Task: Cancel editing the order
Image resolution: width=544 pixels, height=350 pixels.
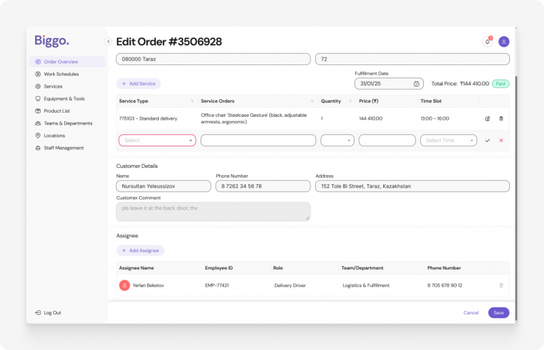Action: (x=471, y=313)
